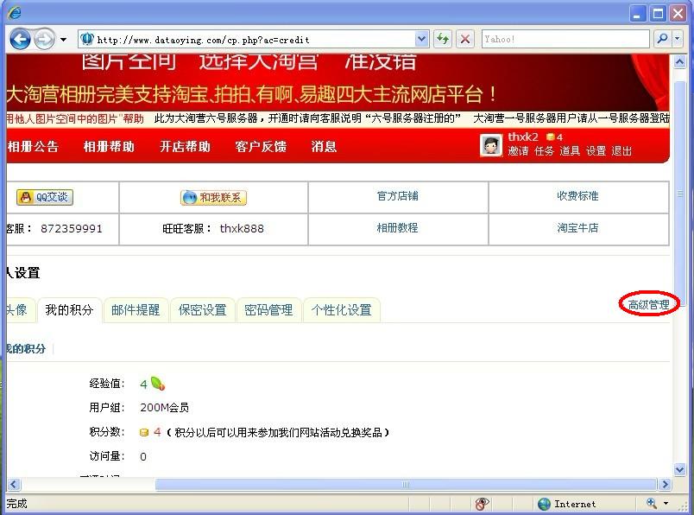Image resolution: width=694 pixels, height=515 pixels.
Task: Switch to the 我的积分 tab
Action: pos(70,310)
